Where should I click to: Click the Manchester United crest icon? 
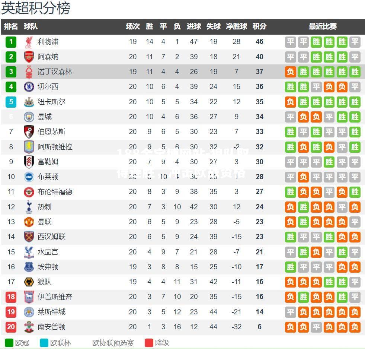[29, 222]
